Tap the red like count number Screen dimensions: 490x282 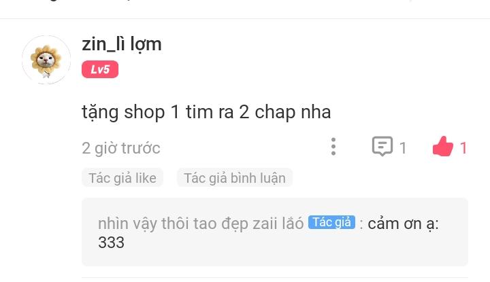coord(463,148)
